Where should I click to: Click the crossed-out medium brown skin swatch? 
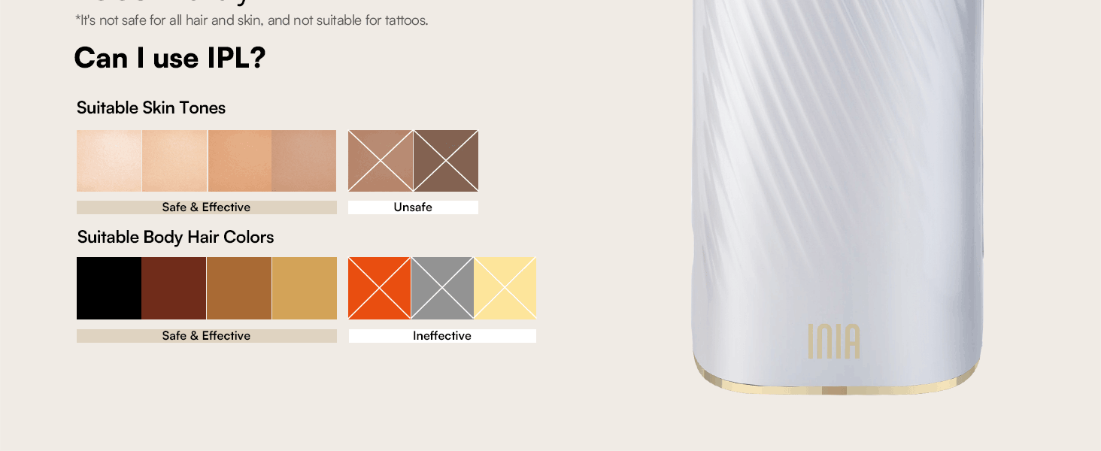[x=381, y=161]
